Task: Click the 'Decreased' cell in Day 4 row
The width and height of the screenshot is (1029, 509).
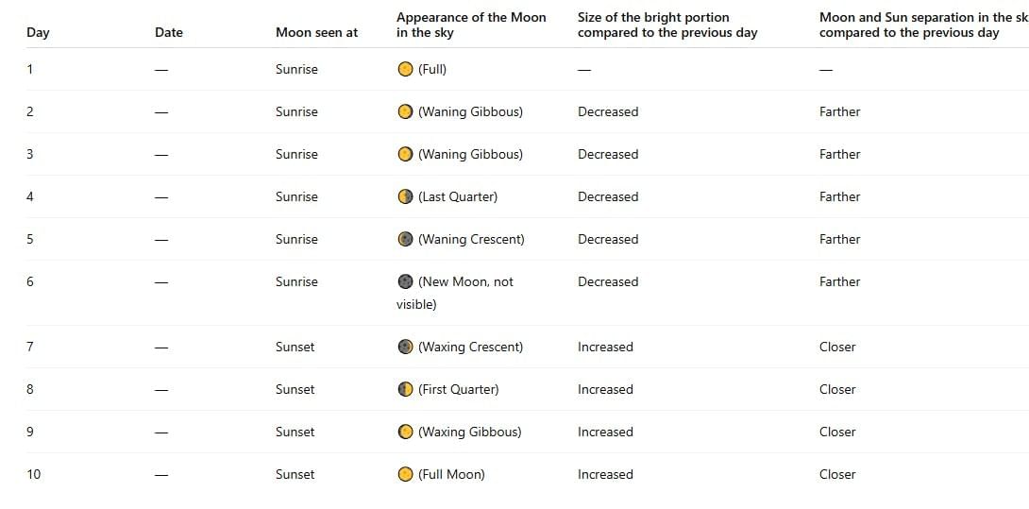Action: tap(608, 196)
